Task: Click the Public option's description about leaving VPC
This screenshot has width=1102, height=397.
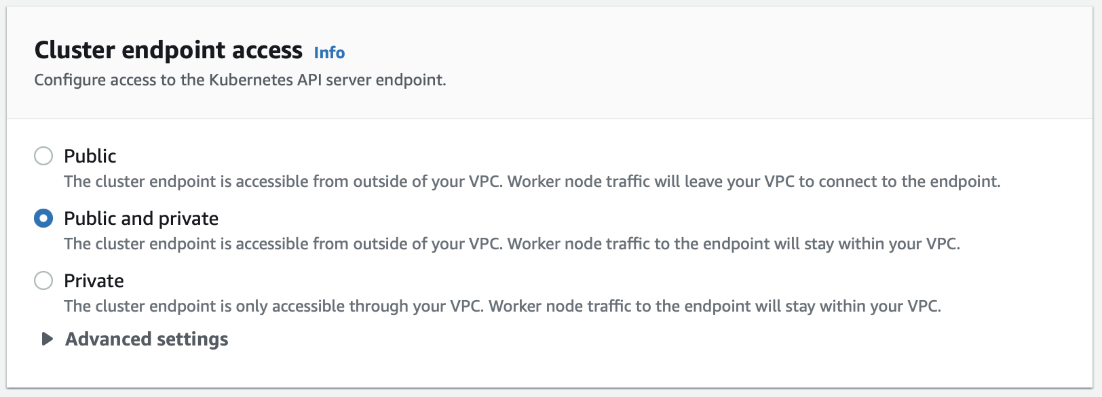Action: (x=532, y=182)
